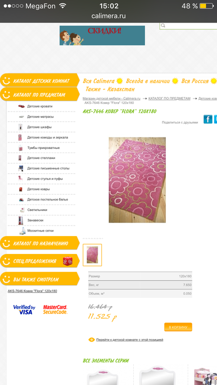Viewport: 217px width, 385px height.
Task: Click the red bed icon beside Детские кровати
Action: pyautogui.click(x=22, y=106)
